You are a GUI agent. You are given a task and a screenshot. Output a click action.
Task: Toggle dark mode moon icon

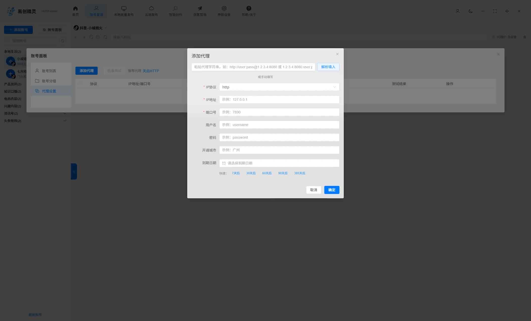[x=470, y=11]
